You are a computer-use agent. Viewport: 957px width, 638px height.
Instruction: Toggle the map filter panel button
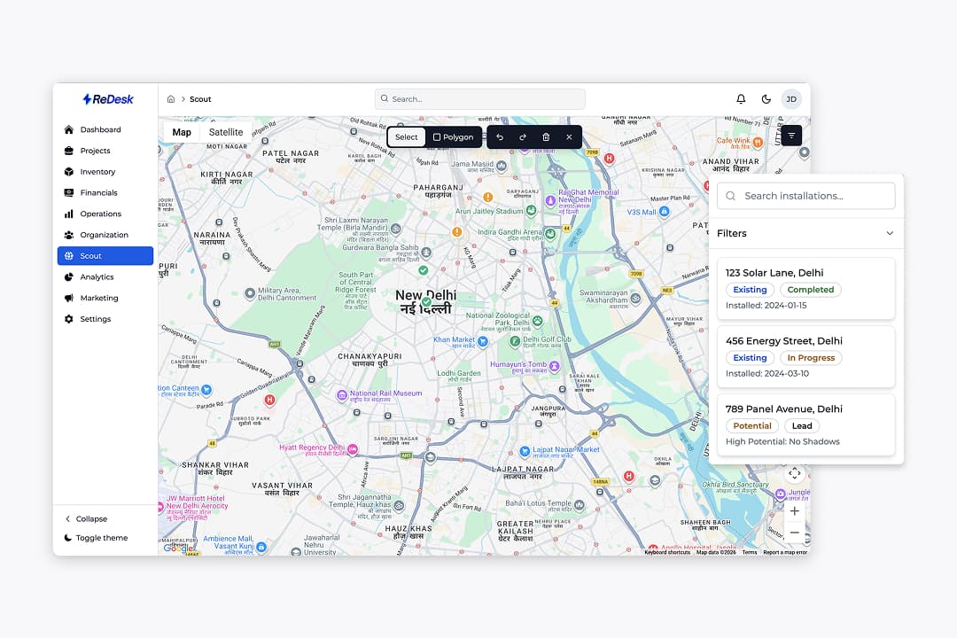tap(791, 136)
